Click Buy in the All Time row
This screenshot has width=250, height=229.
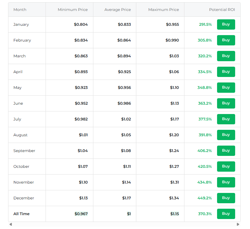click(x=226, y=214)
